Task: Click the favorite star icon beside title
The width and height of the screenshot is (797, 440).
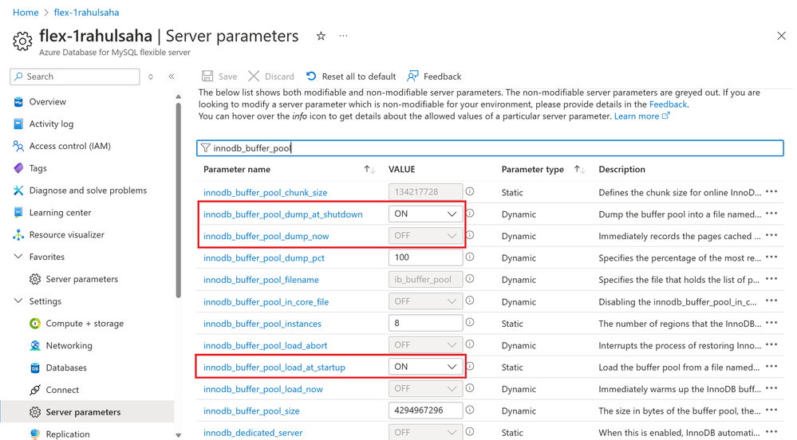Action: [321, 36]
